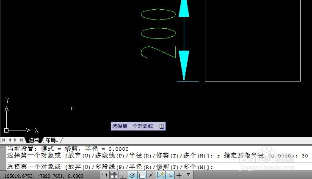Select the white rectangle's bottom edge

[253, 81]
